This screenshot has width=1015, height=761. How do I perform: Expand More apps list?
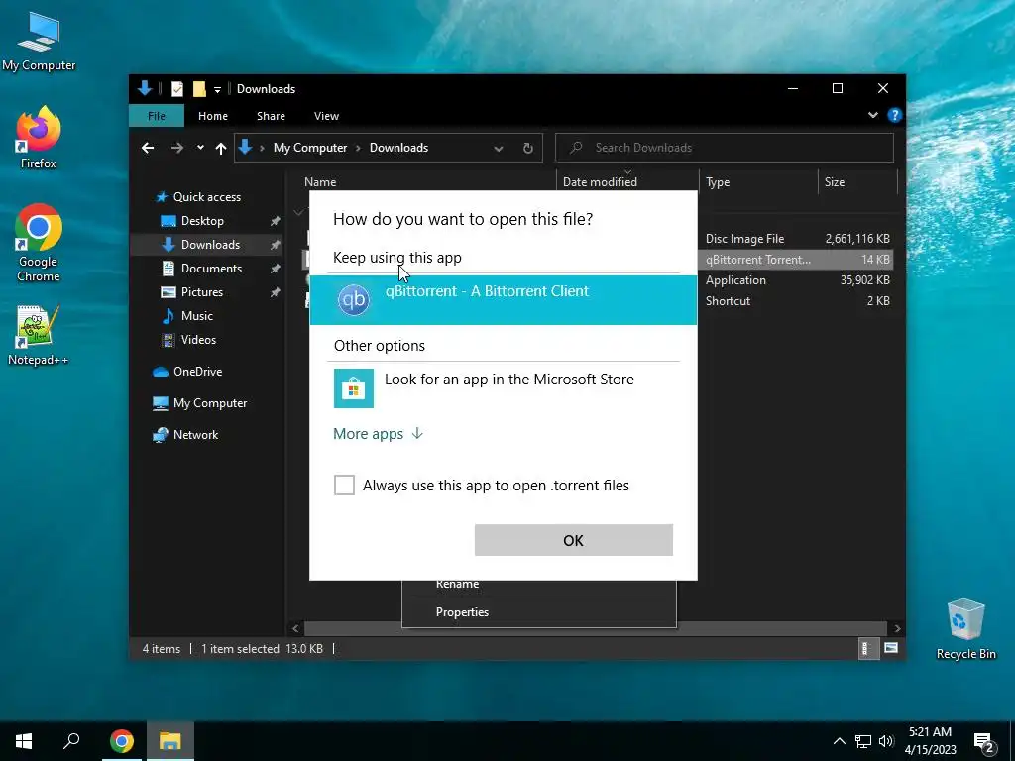pyautogui.click(x=378, y=434)
